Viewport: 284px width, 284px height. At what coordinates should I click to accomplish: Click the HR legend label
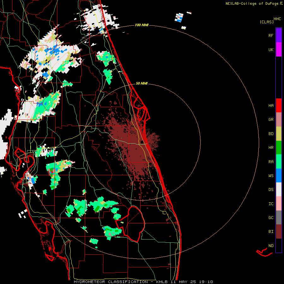[271, 148]
